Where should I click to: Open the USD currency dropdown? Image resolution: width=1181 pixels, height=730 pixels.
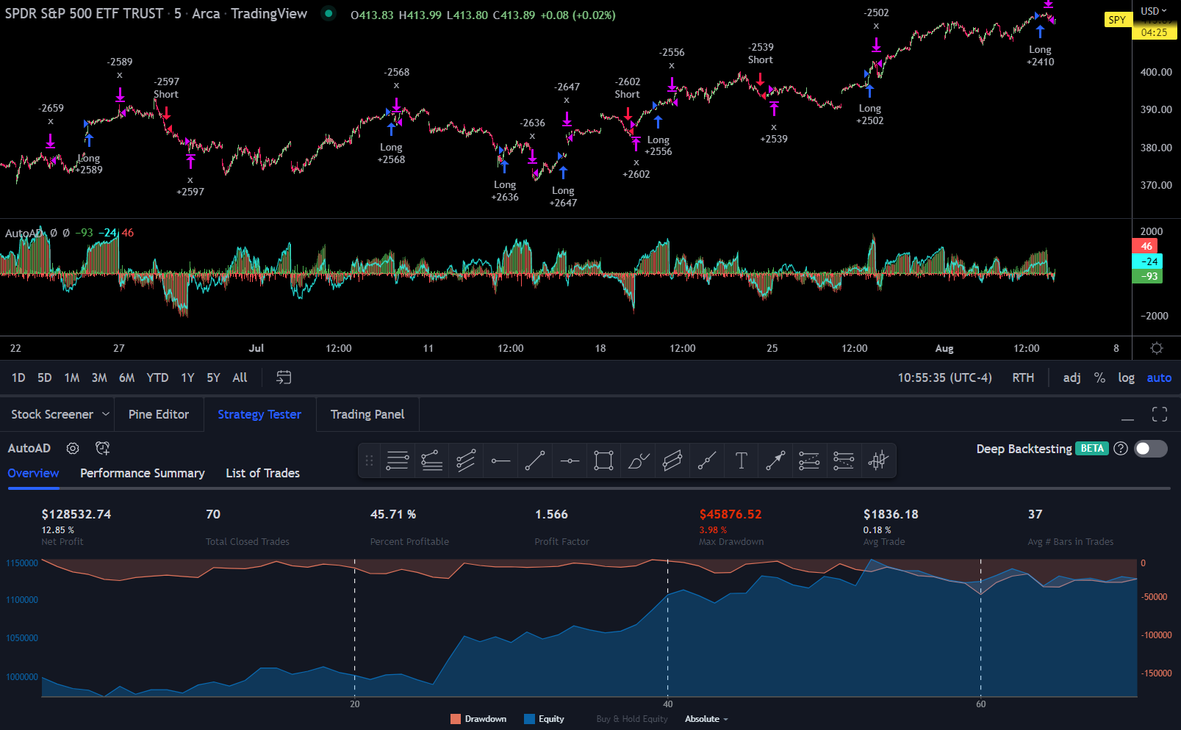click(x=1154, y=11)
